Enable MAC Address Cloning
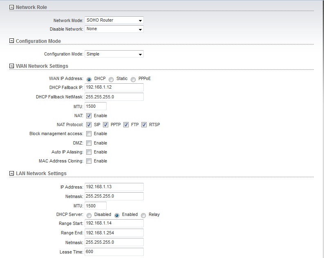324x258 pixels. coord(89,161)
